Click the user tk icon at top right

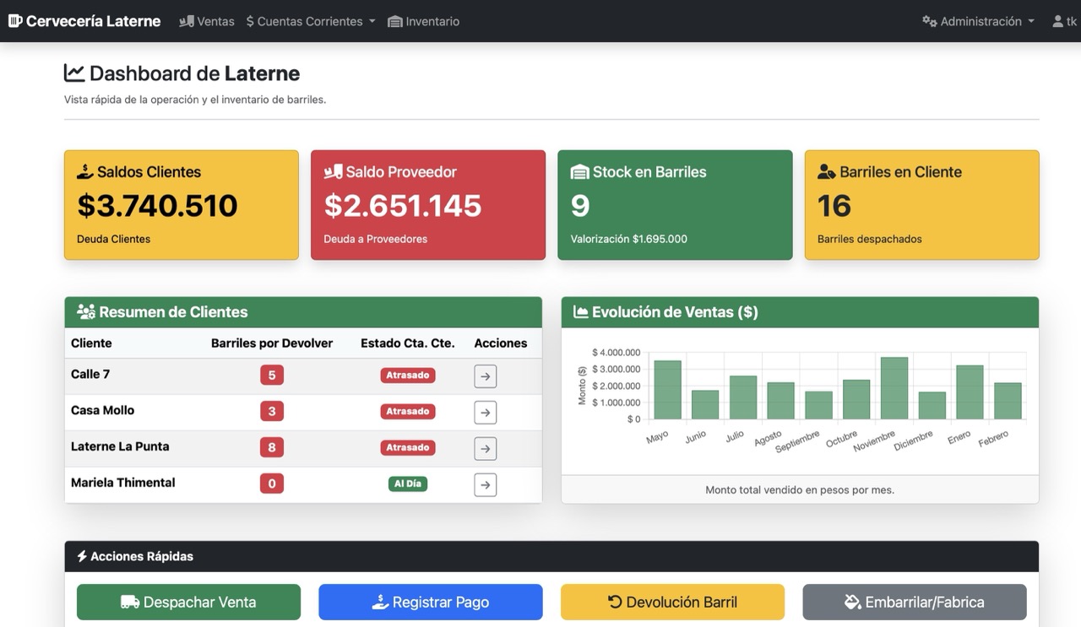click(1057, 20)
